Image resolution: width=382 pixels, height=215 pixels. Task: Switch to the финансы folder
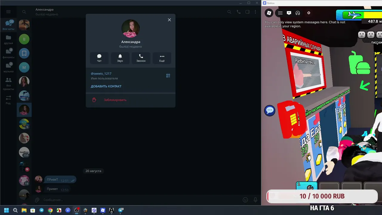pos(8,53)
